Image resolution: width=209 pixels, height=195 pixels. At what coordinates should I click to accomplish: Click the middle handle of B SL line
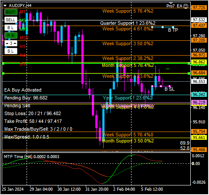coord(161,86)
